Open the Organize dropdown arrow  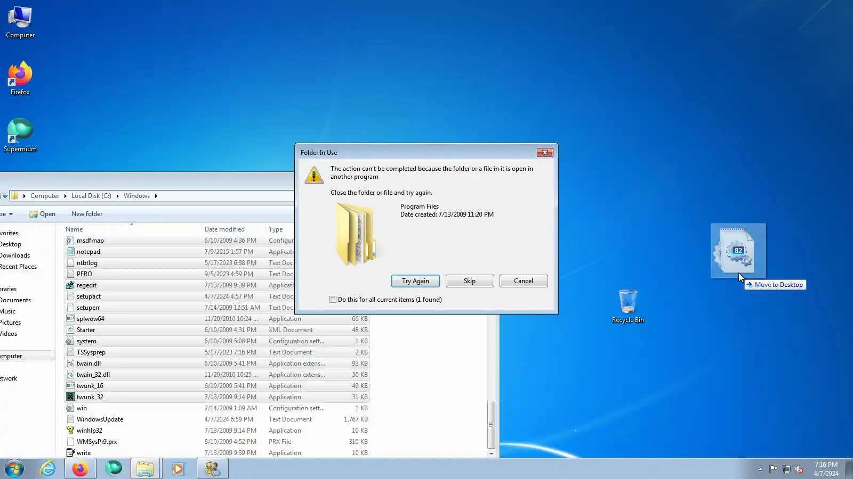pyautogui.click(x=11, y=214)
